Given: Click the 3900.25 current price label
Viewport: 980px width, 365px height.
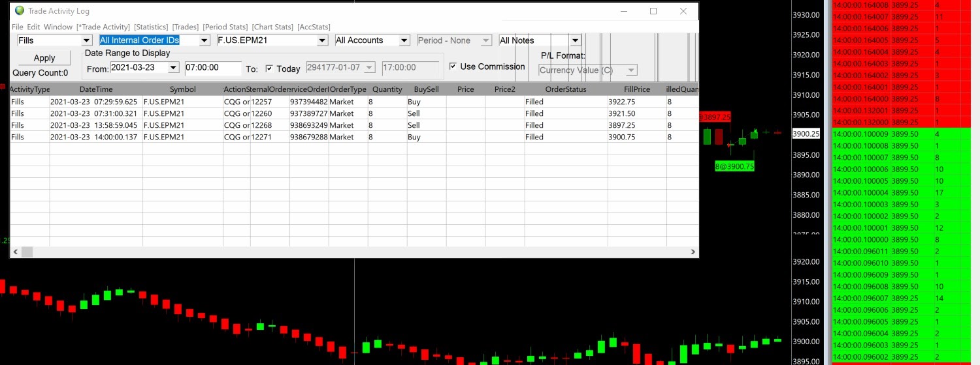Looking at the screenshot, I should pyautogui.click(x=806, y=134).
